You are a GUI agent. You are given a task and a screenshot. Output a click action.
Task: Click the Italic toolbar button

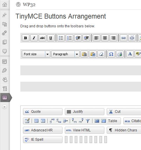point(34,38)
